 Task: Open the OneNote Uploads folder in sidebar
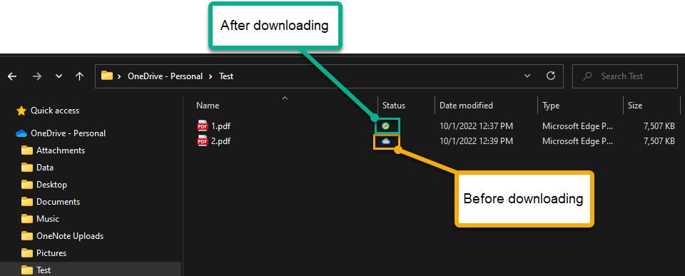[x=70, y=236]
